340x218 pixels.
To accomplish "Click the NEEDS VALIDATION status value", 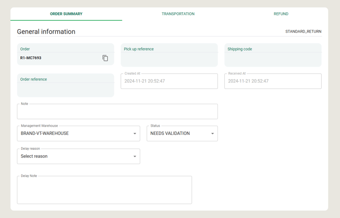I will point(170,133).
